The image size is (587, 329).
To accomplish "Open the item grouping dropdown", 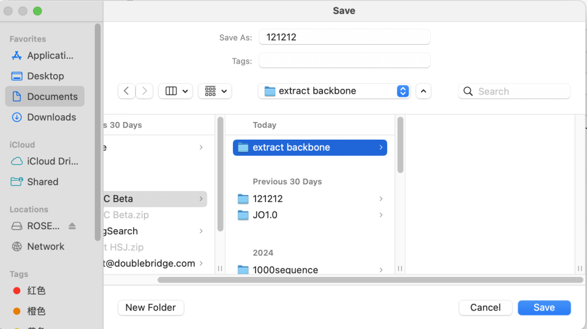I will 217,91.
